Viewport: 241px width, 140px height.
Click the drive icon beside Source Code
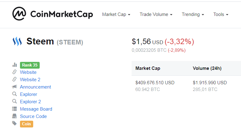pos(14,116)
